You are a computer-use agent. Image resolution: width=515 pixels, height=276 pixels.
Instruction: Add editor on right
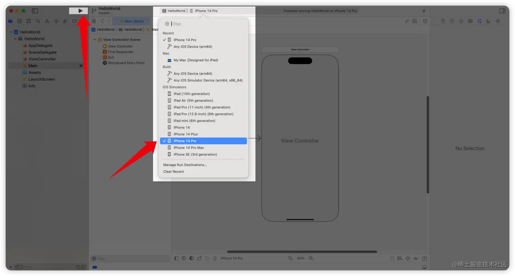click(425, 21)
